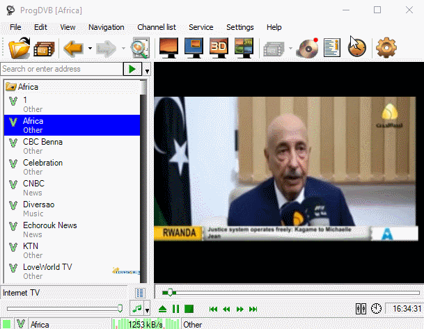Screen dimensions: 424x329
Task: Click the volume slider handle
Action: click(120, 308)
